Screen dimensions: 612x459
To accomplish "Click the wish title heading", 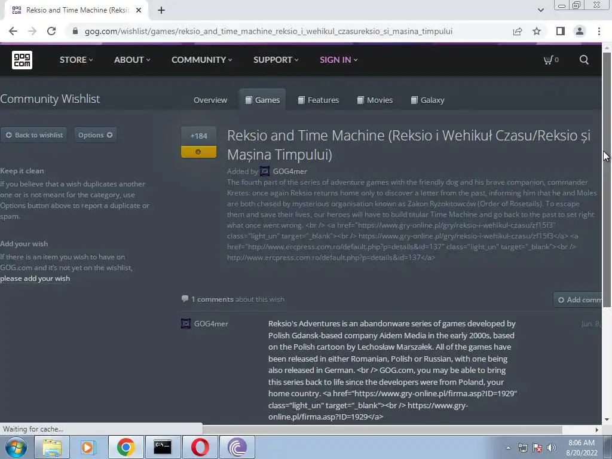I will click(x=409, y=145).
